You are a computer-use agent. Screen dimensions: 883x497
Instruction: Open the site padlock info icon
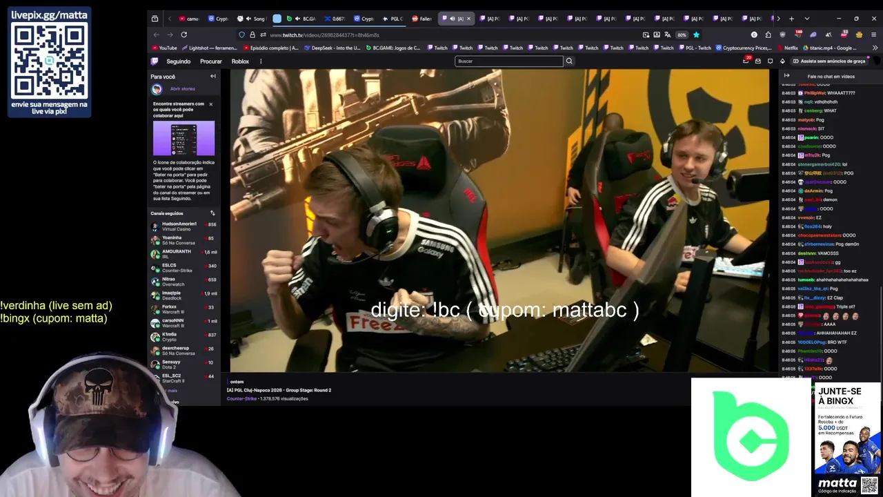(x=252, y=35)
